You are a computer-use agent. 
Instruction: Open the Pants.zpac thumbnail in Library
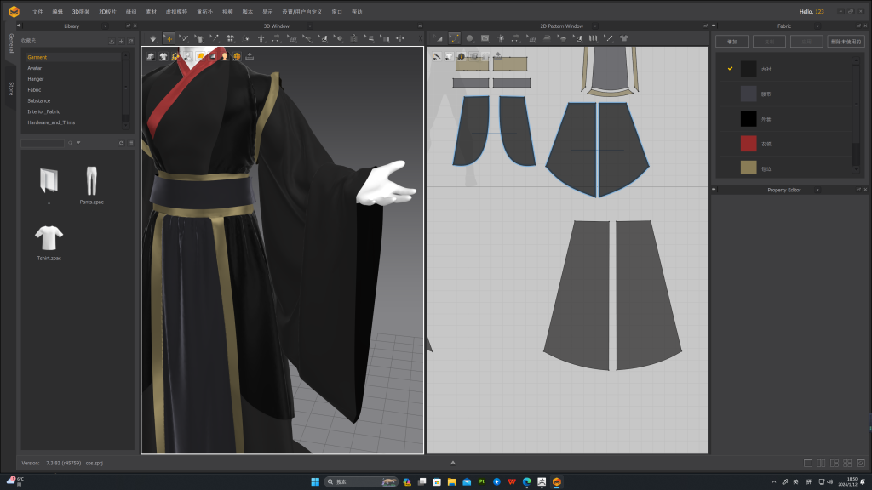[x=91, y=180]
